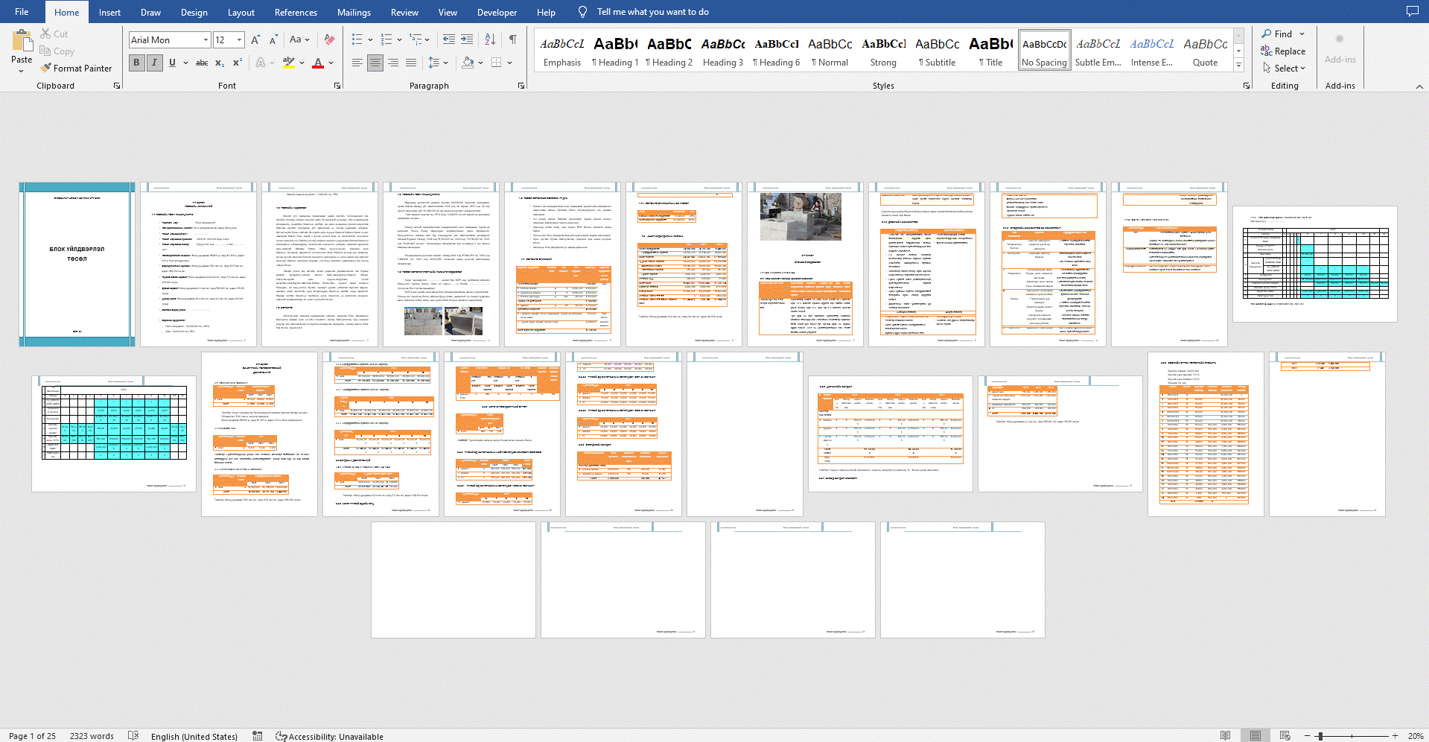1429x742 pixels.
Task: Click English (United States) language indicator
Action: tap(194, 736)
